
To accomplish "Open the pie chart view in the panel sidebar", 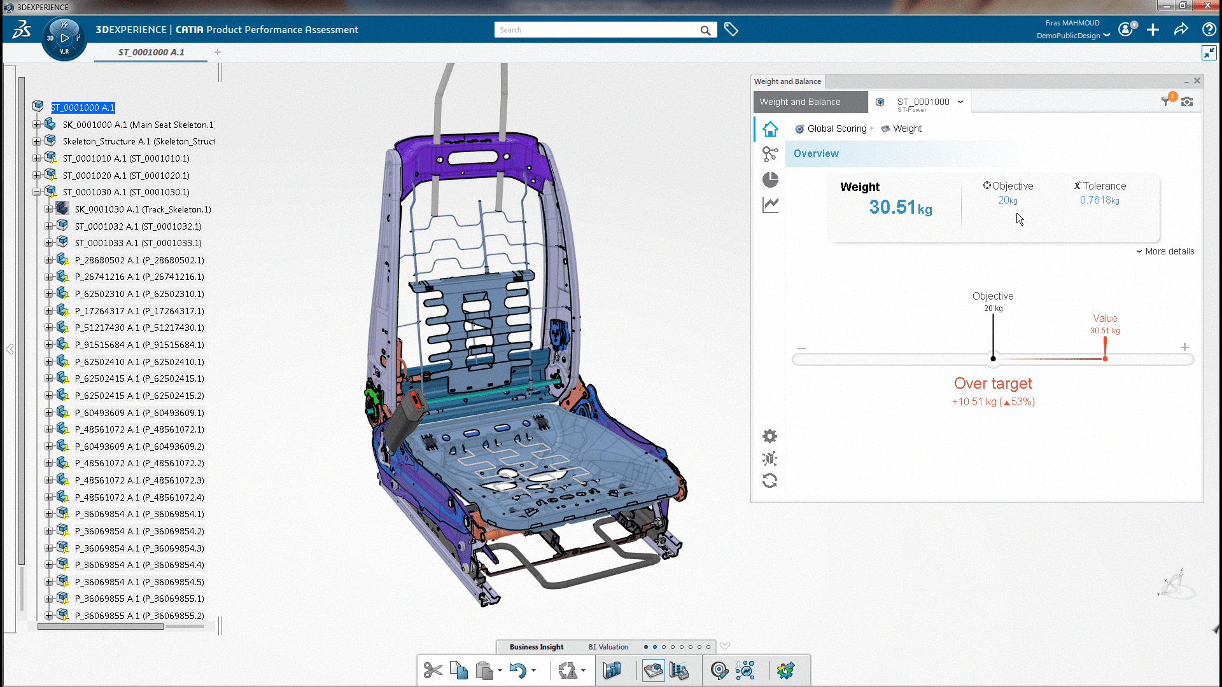I will (x=770, y=180).
